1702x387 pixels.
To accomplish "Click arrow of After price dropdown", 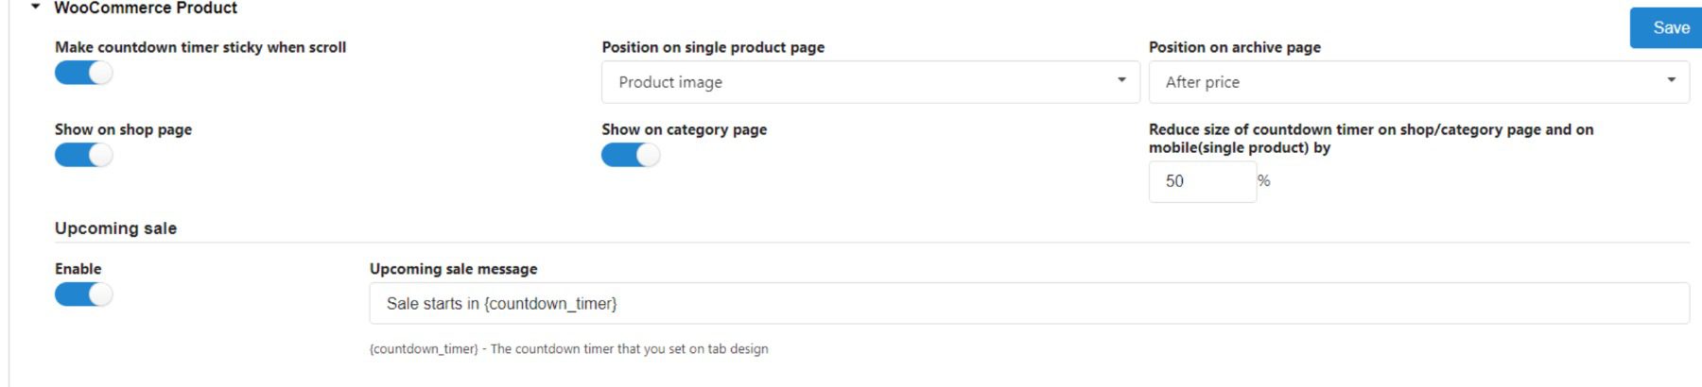I will [1671, 80].
